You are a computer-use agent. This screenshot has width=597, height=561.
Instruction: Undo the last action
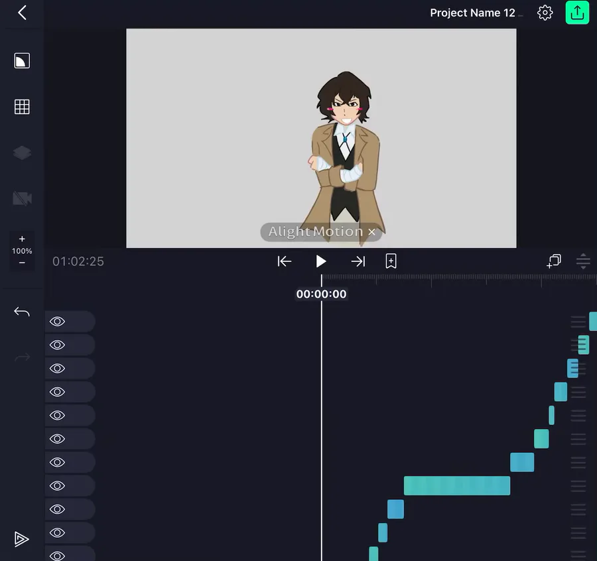click(x=22, y=312)
